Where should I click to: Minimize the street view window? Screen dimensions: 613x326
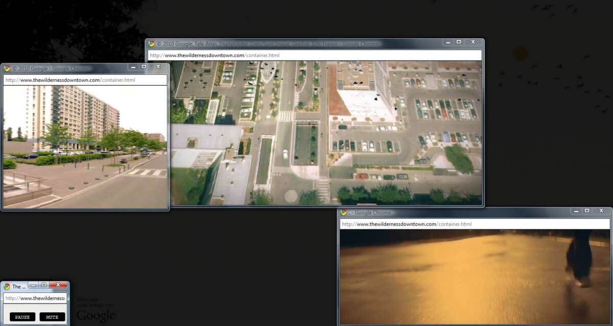(x=133, y=67)
